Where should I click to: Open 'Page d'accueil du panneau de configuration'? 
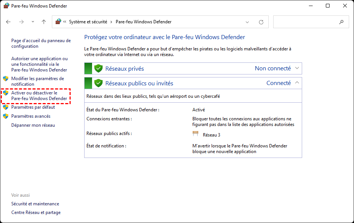pos(41,43)
